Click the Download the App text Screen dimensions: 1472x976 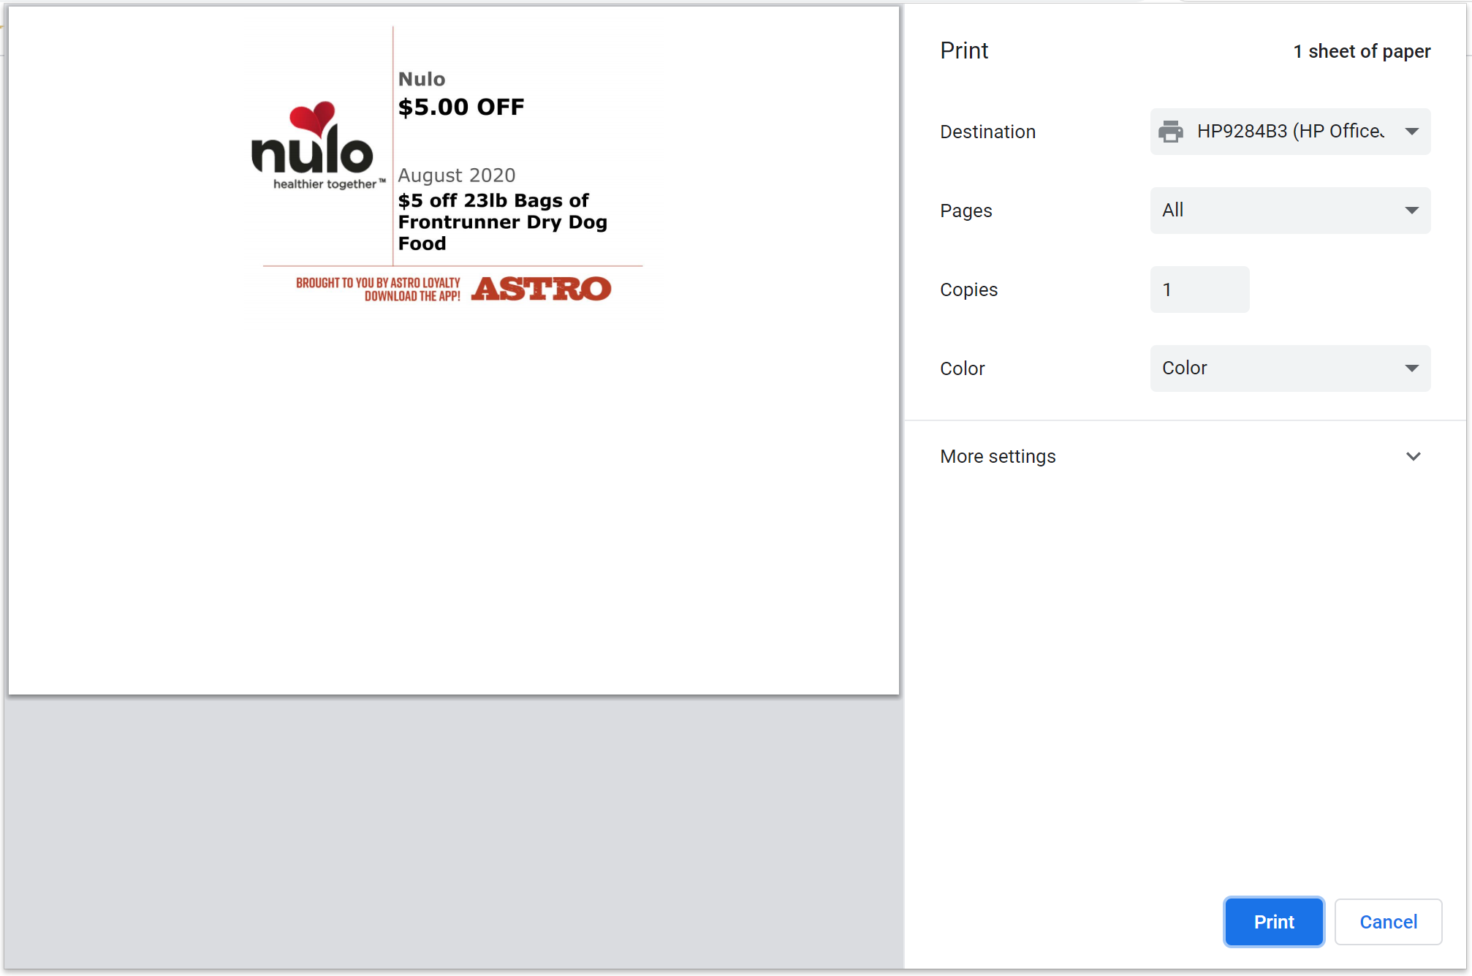click(412, 296)
